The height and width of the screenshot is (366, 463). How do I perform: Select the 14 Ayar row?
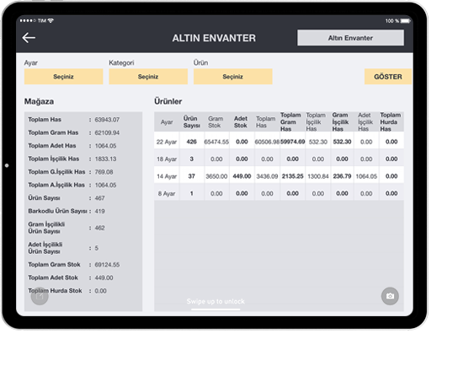(279, 176)
